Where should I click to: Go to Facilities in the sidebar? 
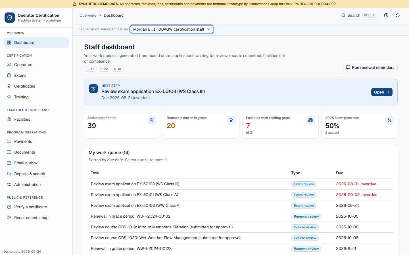click(36, 119)
